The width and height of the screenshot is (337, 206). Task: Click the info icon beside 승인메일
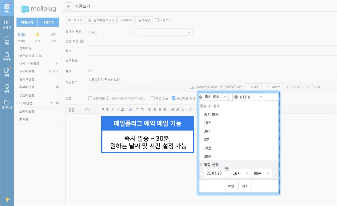pos(108,98)
